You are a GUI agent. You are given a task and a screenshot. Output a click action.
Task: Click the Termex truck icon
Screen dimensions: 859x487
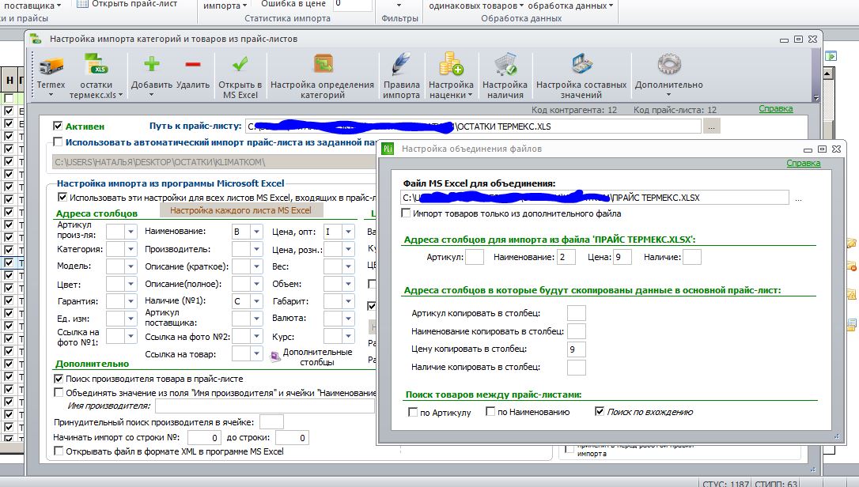[x=51, y=65]
